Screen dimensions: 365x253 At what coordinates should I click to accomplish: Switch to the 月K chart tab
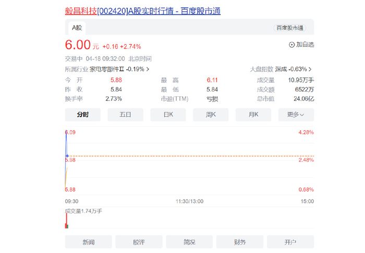253,115
